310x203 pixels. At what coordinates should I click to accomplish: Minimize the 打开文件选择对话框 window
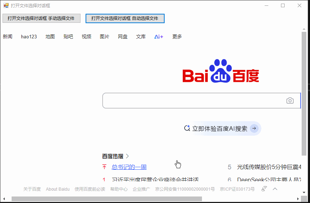click(x=266, y=5)
